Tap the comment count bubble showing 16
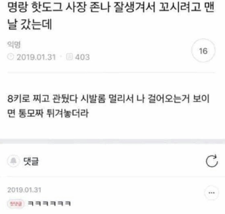The height and width of the screenshot is (214, 225). pyautogui.click(x=203, y=51)
